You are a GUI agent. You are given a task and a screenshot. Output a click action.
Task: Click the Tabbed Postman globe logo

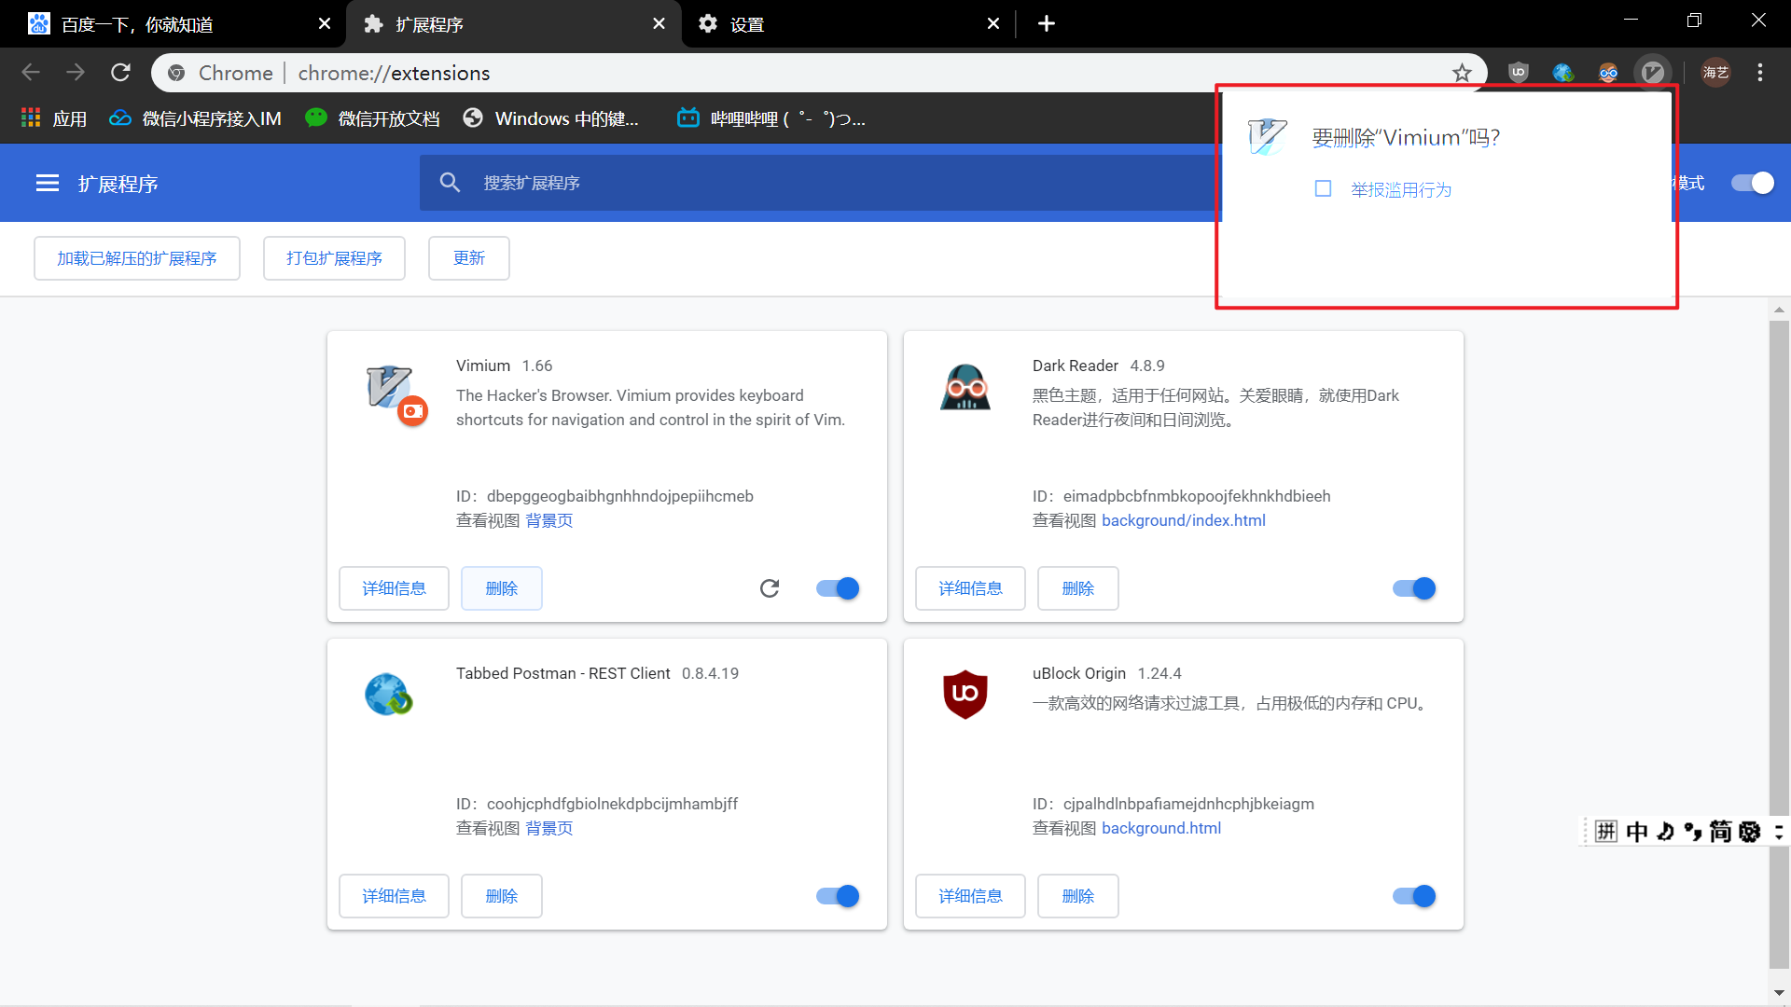click(388, 695)
